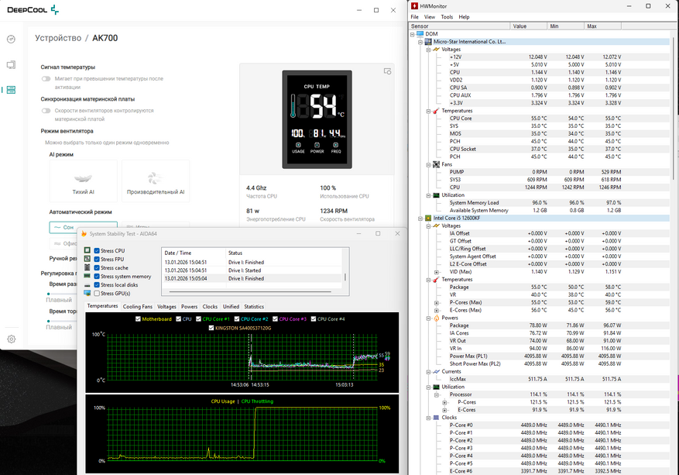Enable the Stress GPU(s) checkbox
This screenshot has width=679, height=475.
point(97,294)
